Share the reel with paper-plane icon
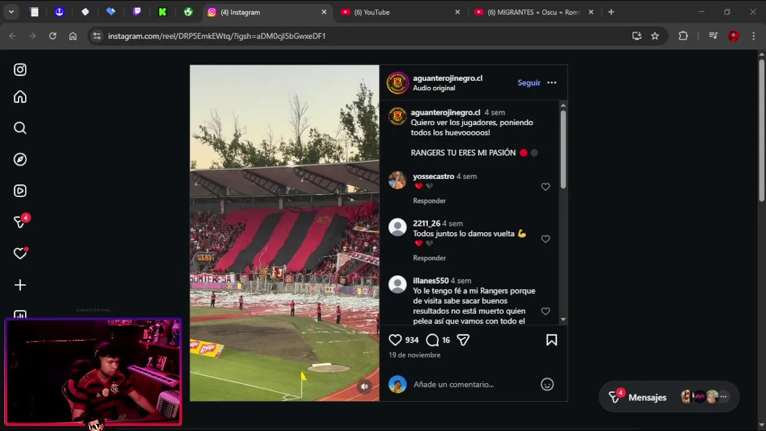Image resolution: width=766 pixels, height=431 pixels. tap(463, 340)
